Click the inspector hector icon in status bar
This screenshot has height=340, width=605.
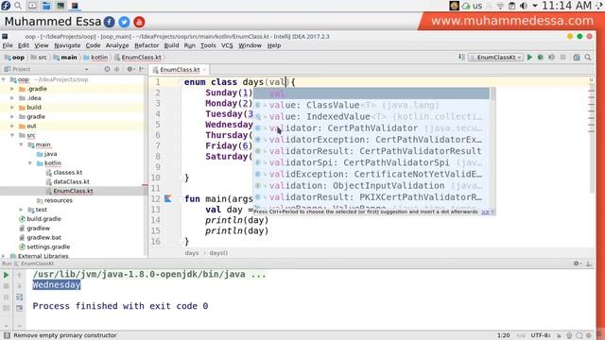coord(569,335)
